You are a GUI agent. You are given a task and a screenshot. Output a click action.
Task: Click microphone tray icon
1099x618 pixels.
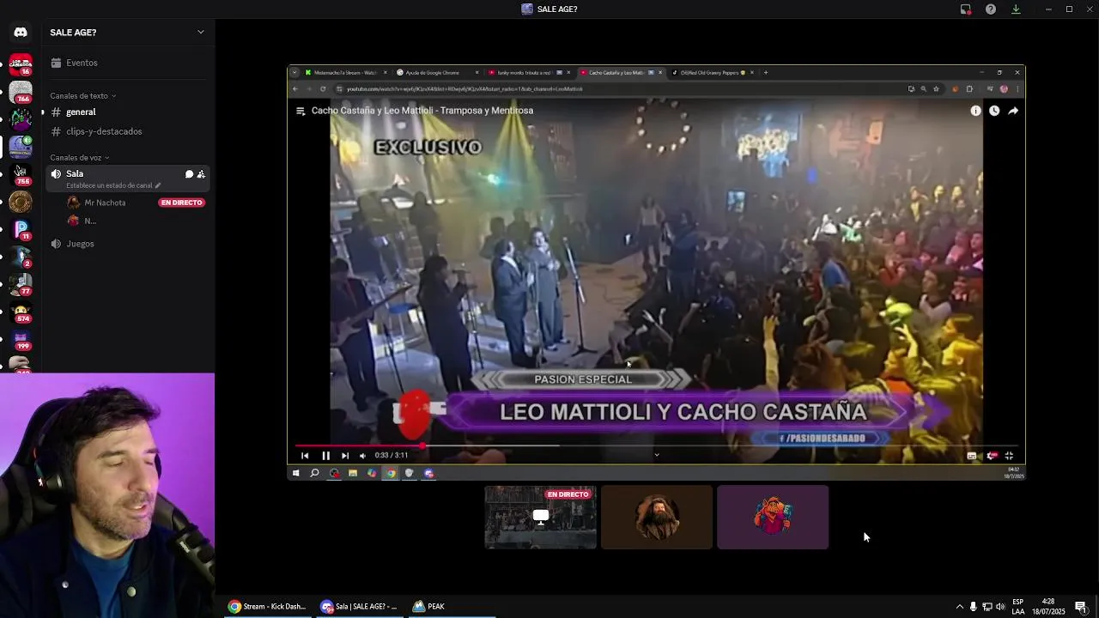pos(973,607)
